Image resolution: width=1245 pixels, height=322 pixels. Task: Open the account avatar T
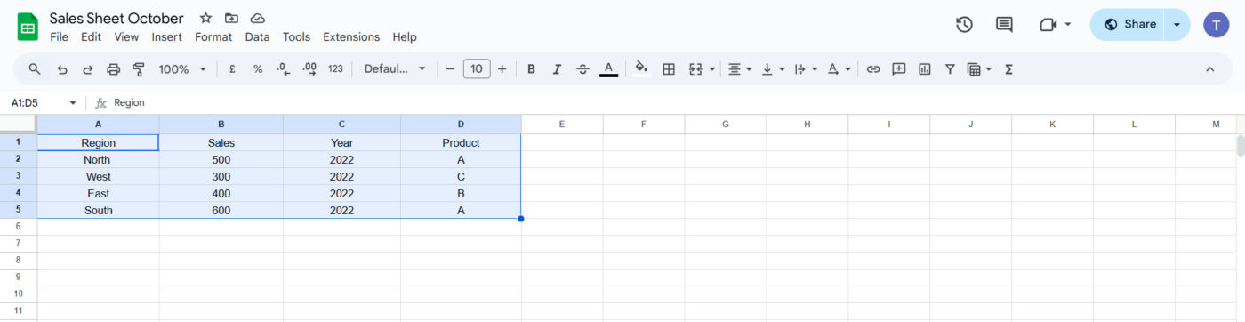click(x=1216, y=25)
